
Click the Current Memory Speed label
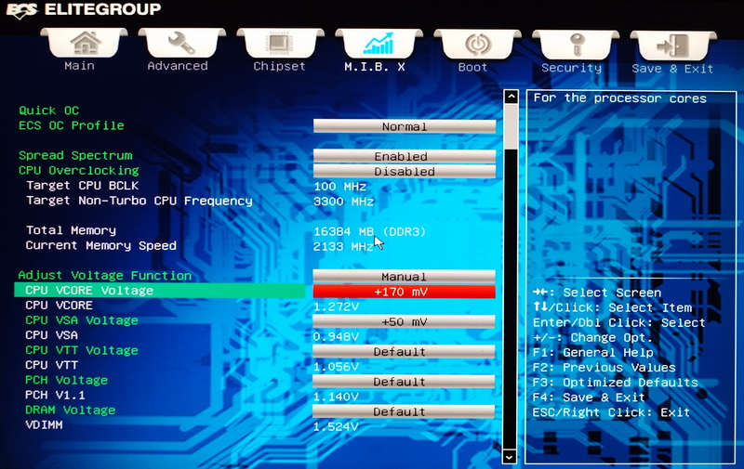[101, 245]
